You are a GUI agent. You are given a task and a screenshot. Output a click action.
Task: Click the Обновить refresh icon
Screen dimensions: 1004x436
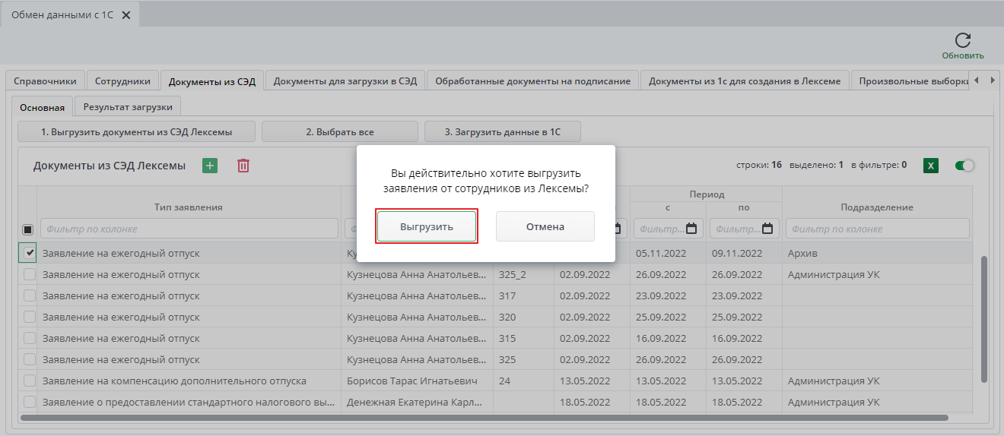(x=962, y=41)
